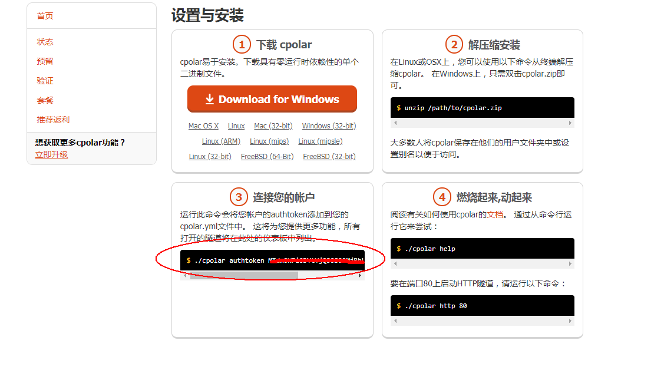The height and width of the screenshot is (370, 664).
Task: Click left scroll arrow of http 80 box
Action: click(x=395, y=321)
